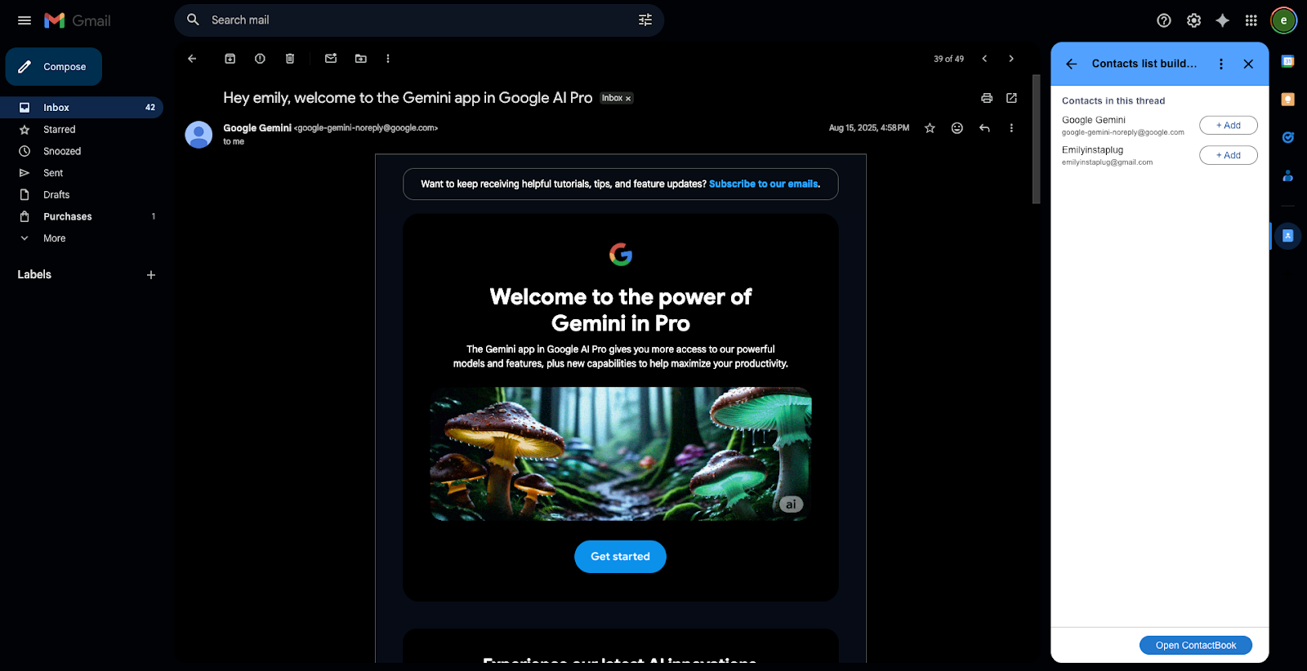Open the search options filter icon

[645, 20]
